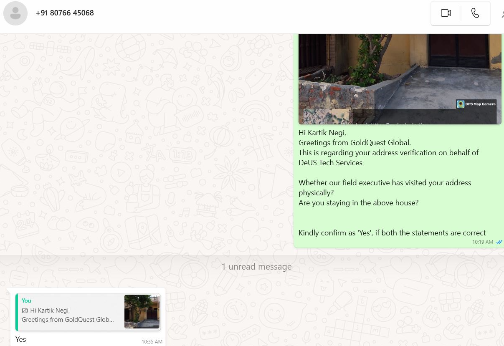Start a video call with this contact
The height and width of the screenshot is (346, 504).
tap(446, 13)
